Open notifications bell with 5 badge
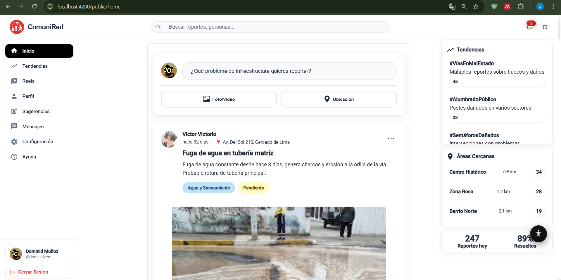This screenshot has height=280, width=561. 530,26
